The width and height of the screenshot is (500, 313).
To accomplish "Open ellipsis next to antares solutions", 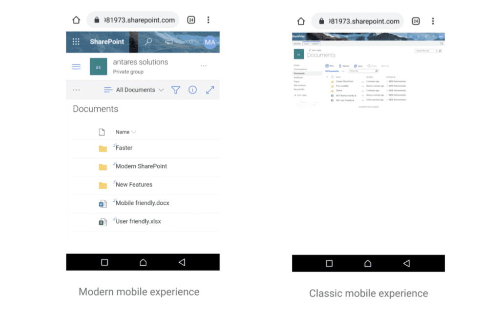I will [204, 66].
